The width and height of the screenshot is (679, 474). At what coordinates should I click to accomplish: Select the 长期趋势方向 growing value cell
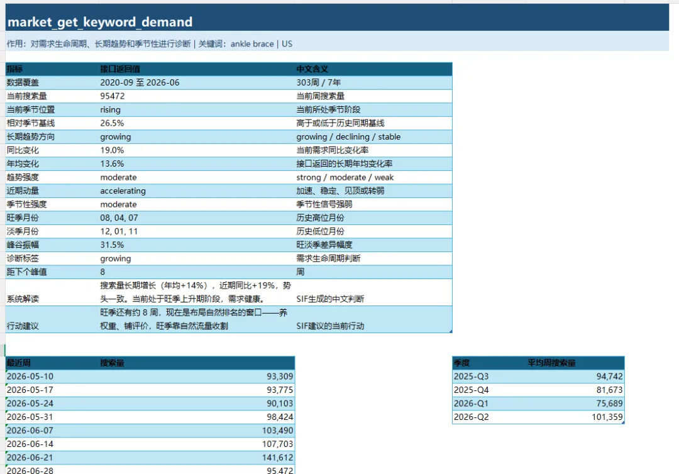pos(197,137)
